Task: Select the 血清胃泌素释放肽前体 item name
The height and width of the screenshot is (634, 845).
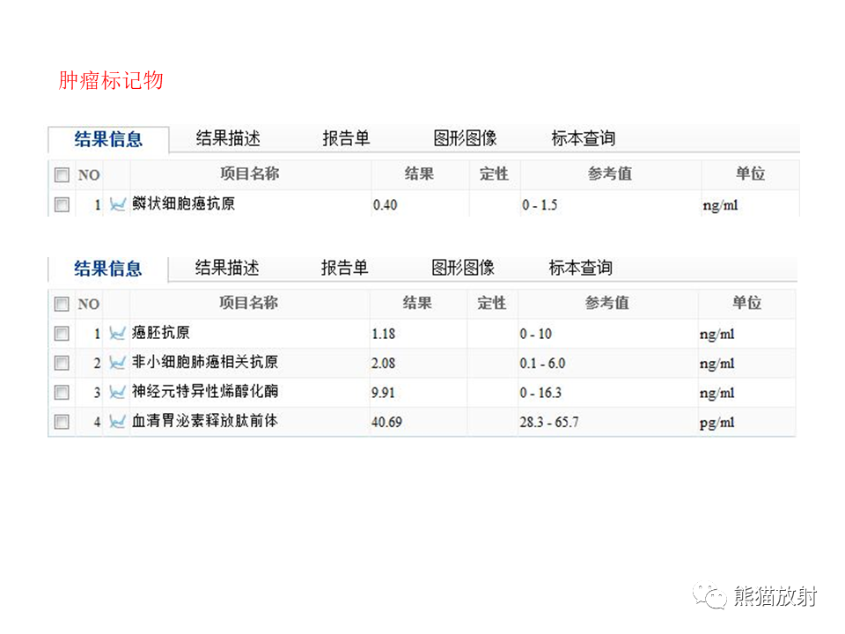Action: [205, 421]
